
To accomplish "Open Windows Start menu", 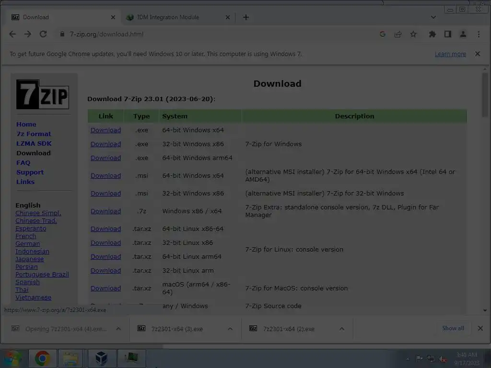I will click(12, 358).
